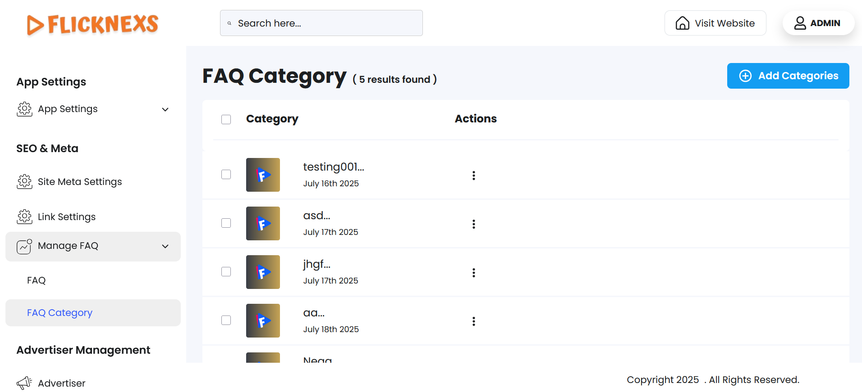Open the kebab menu for jhgf row

[473, 273]
